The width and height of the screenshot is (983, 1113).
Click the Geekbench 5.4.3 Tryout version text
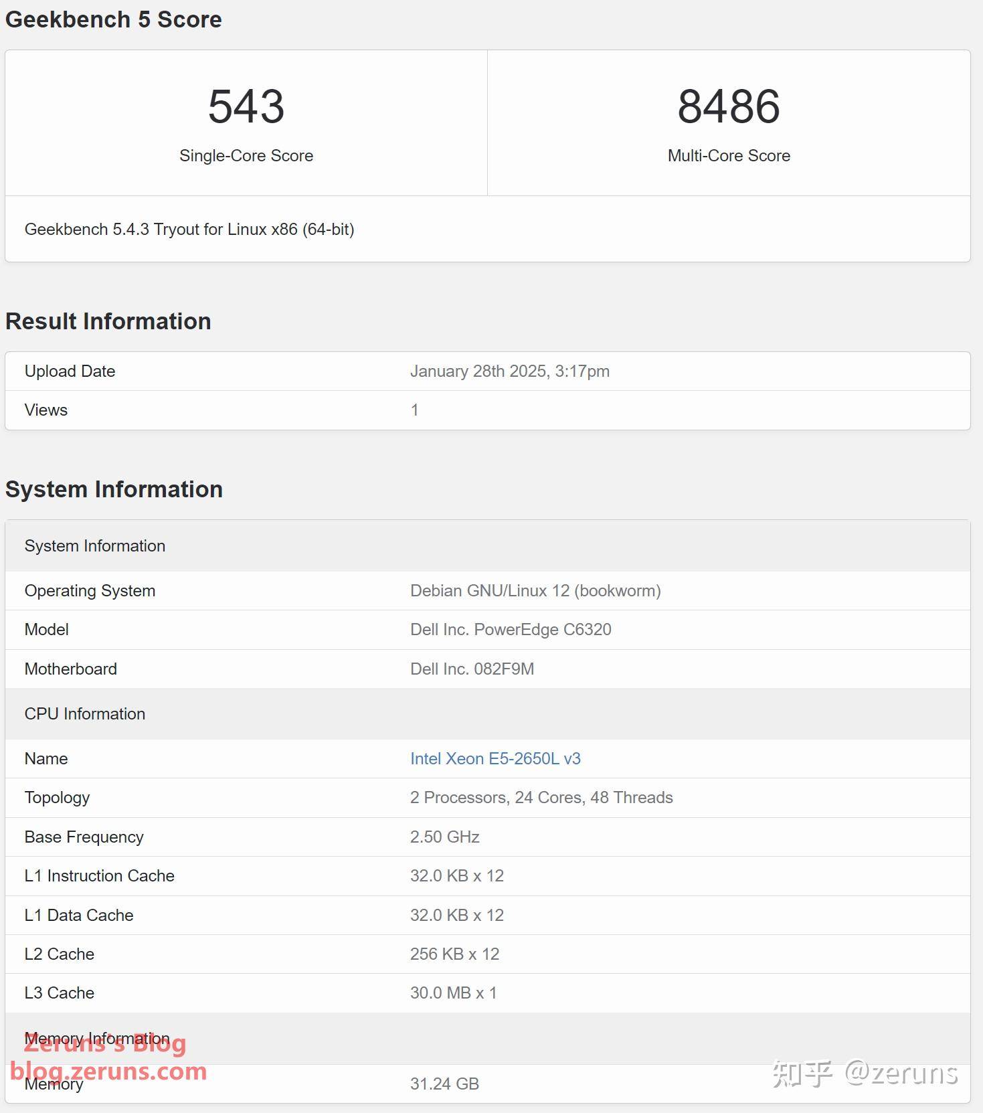click(189, 230)
